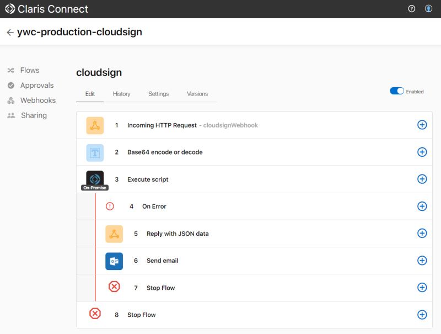This screenshot has width=441, height=334.
Task: Add a step after Reply with JSON data
Action: point(422,233)
